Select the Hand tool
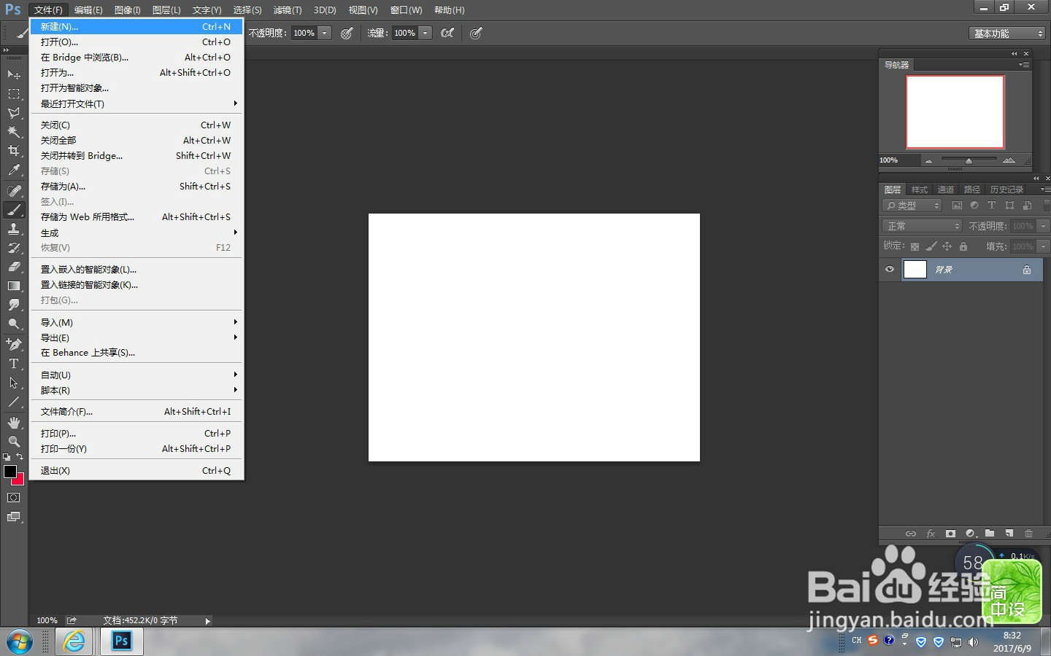1051x656 pixels. coord(14,423)
